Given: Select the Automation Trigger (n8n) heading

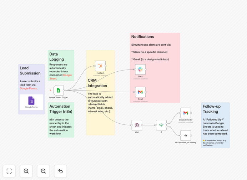Looking at the screenshot, I should tap(61, 109).
